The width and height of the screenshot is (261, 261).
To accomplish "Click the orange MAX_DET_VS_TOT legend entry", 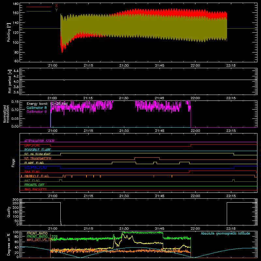I will (40, 240).
